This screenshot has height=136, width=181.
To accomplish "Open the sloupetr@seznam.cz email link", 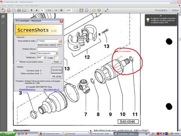I will (27, 89).
